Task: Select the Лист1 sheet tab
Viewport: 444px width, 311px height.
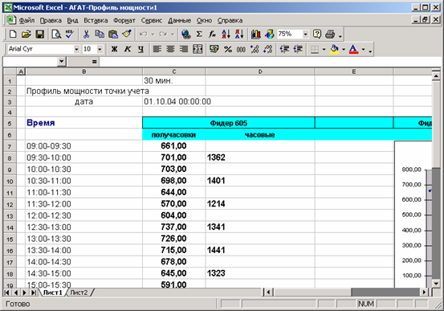Action: (53, 293)
